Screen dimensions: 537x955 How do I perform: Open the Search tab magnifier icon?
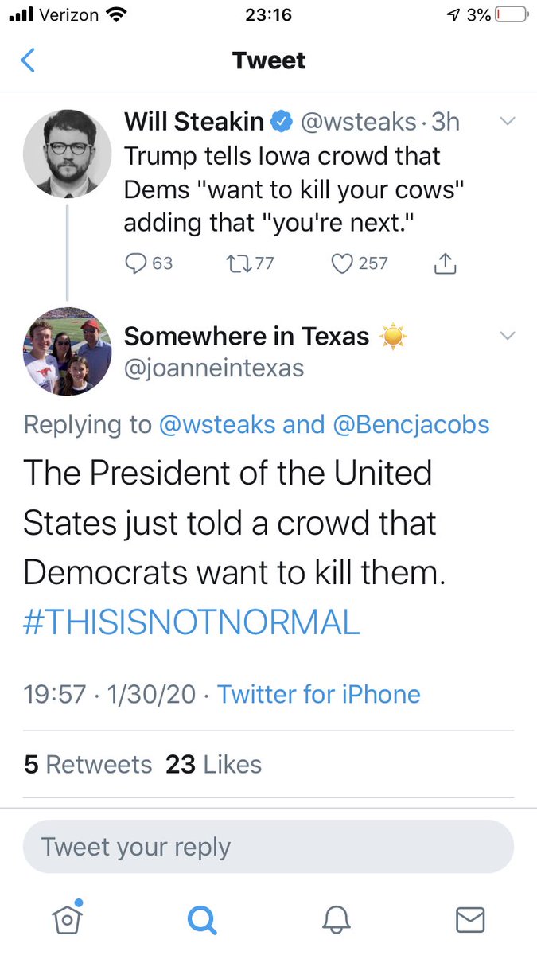click(x=201, y=920)
